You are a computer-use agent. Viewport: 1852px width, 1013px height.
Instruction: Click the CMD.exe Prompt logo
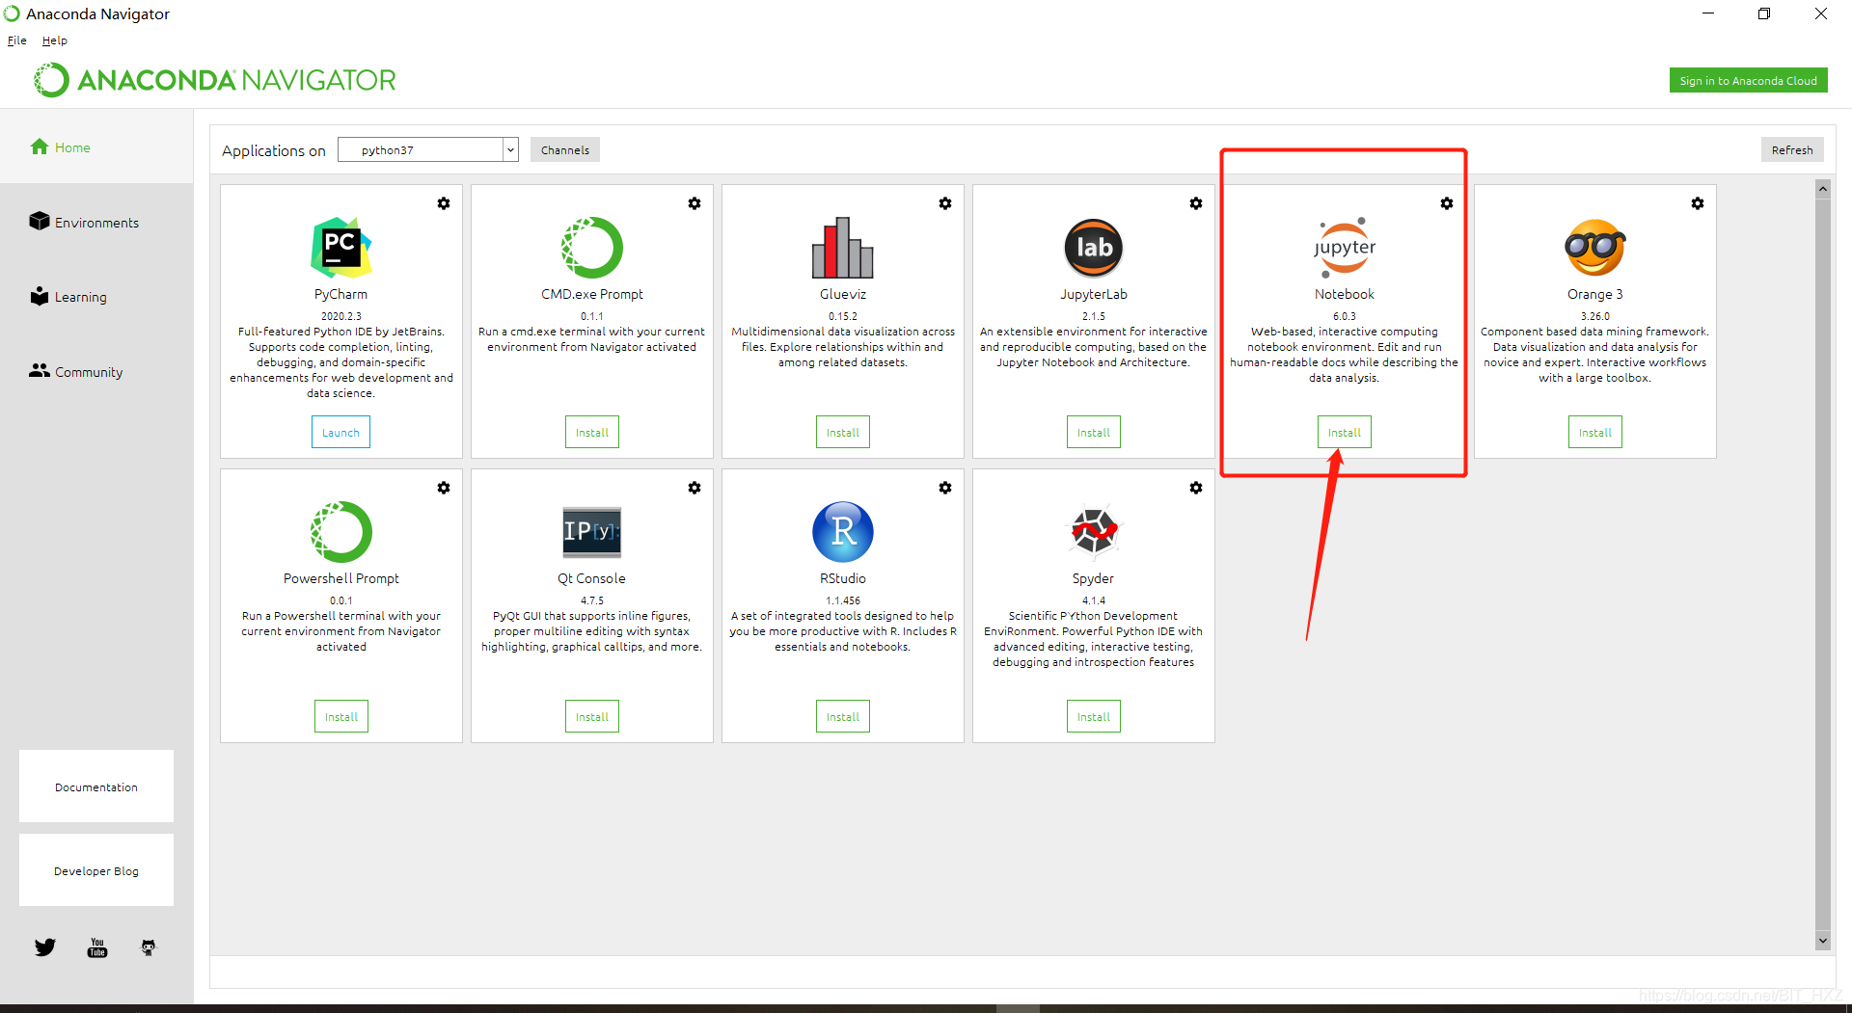click(x=592, y=248)
